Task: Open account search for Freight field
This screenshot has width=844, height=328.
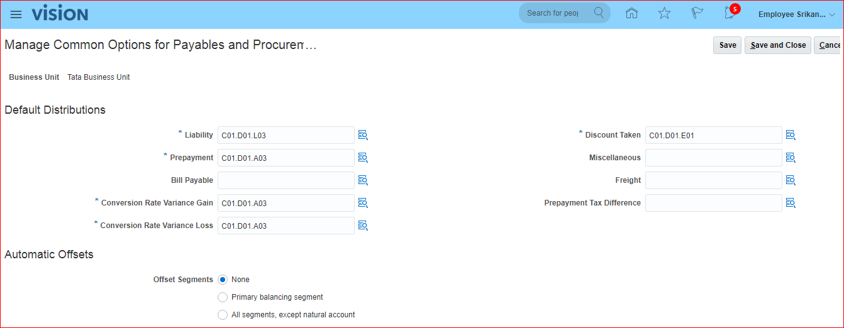Action: click(x=791, y=180)
